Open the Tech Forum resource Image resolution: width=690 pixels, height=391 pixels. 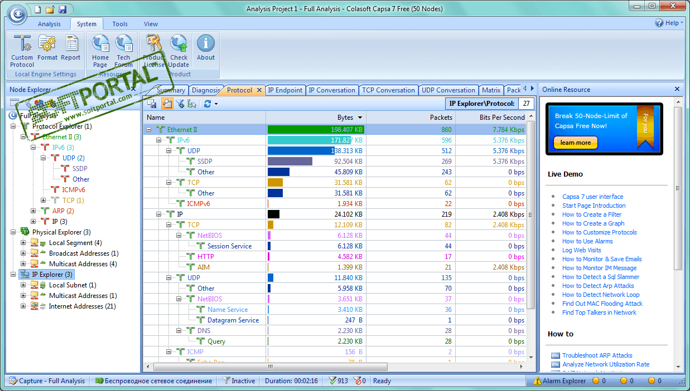tap(124, 51)
